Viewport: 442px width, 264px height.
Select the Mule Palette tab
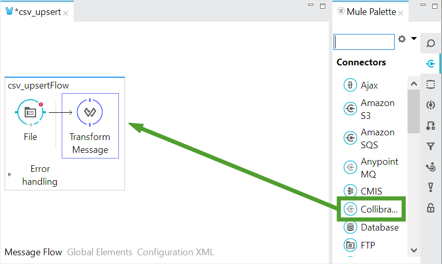370,12
